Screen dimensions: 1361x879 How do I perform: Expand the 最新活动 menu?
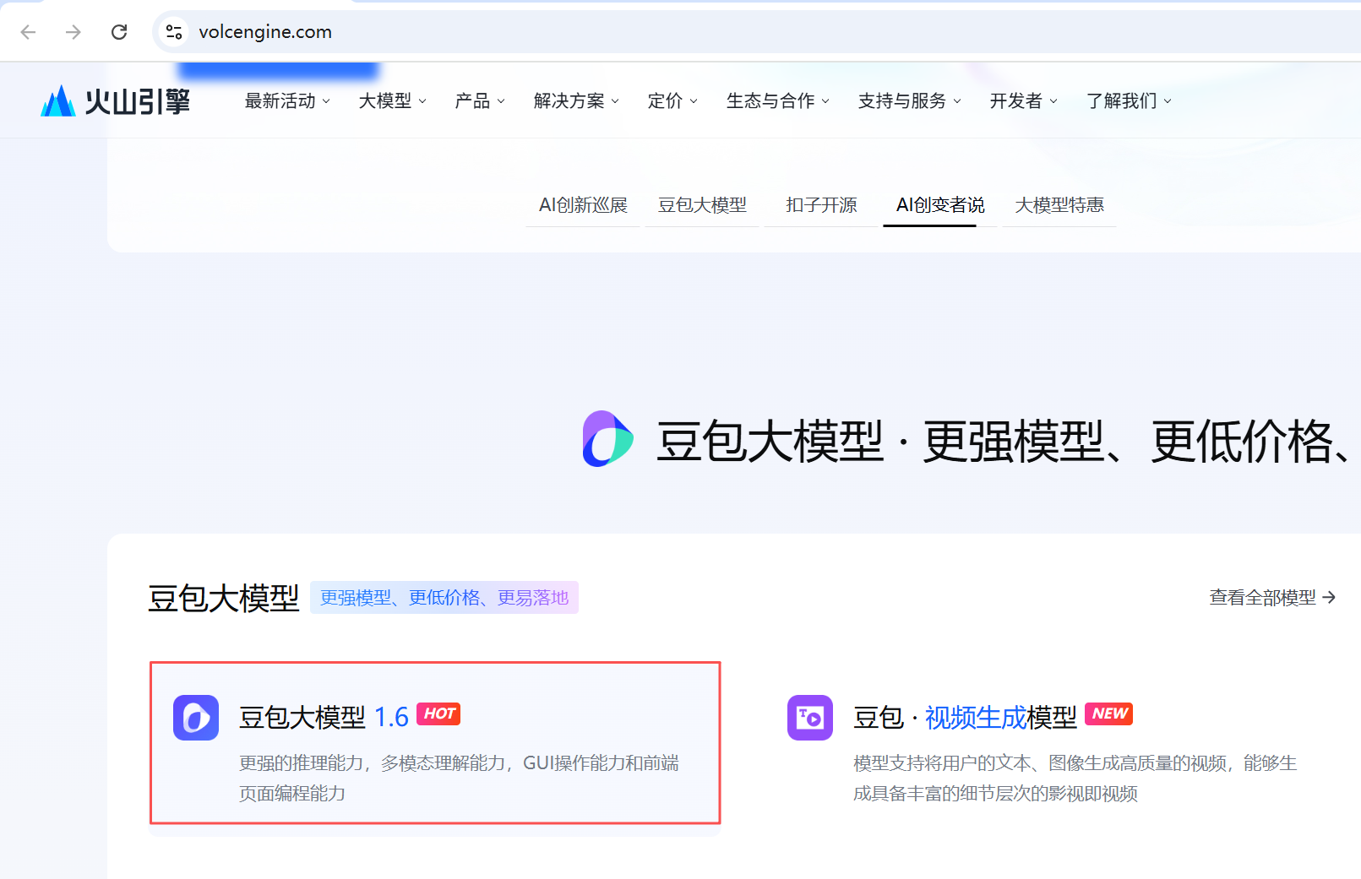(287, 101)
